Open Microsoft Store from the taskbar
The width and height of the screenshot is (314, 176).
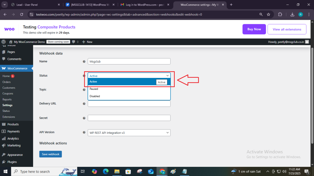[128, 171]
